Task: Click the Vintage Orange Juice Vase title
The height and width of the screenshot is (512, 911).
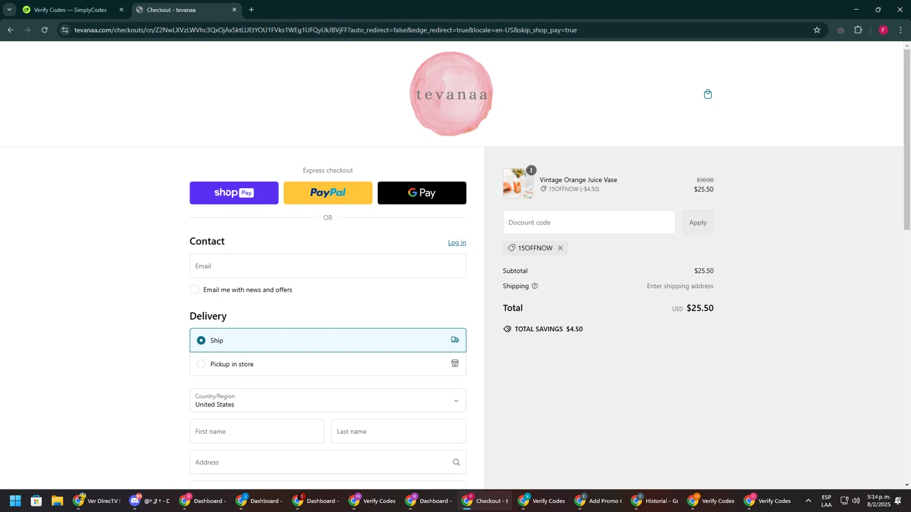Action: point(578,180)
